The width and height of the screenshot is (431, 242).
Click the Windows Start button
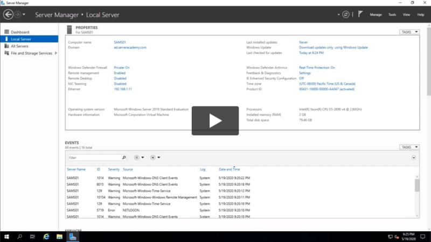pyautogui.click(x=6, y=237)
